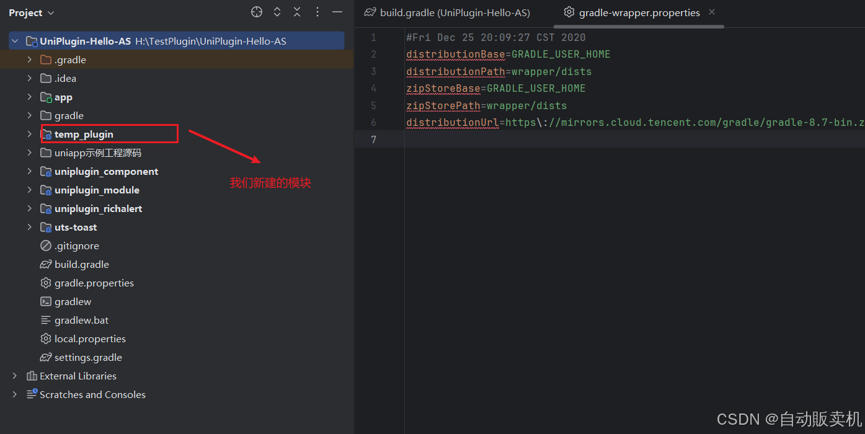
Task: Expand the uts-toast module
Action: pos(29,227)
